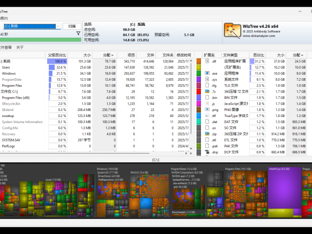Sort extensions by 扩展名 column header
This screenshot has width=312, height=234.
click(212, 55)
